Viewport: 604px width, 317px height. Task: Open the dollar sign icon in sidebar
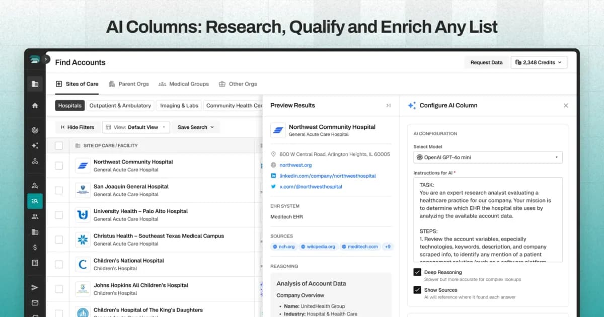point(35,247)
